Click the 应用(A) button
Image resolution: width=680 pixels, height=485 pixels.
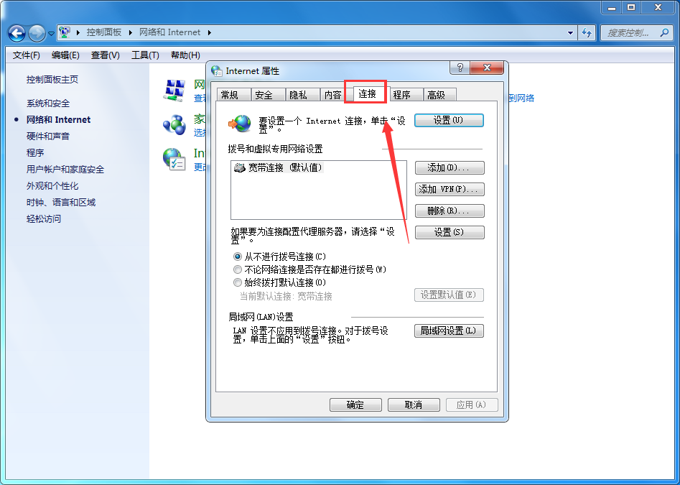(x=472, y=405)
